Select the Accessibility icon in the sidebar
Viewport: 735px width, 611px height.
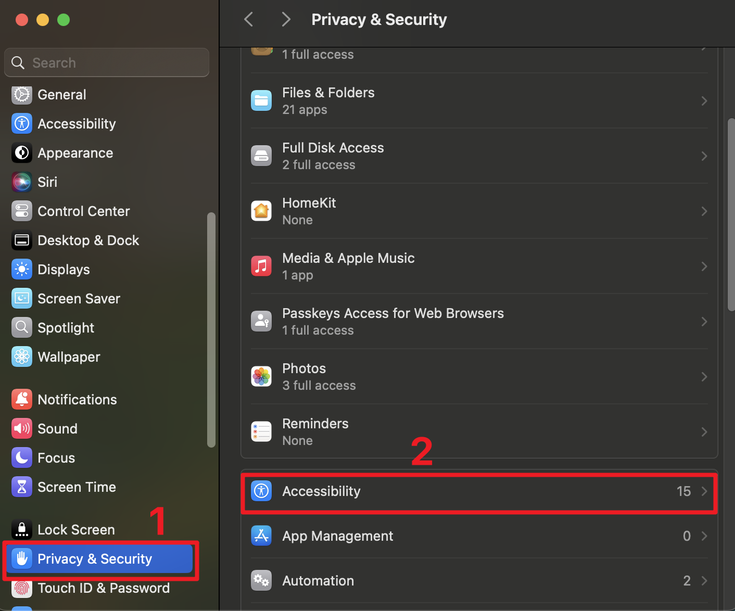pyautogui.click(x=22, y=124)
